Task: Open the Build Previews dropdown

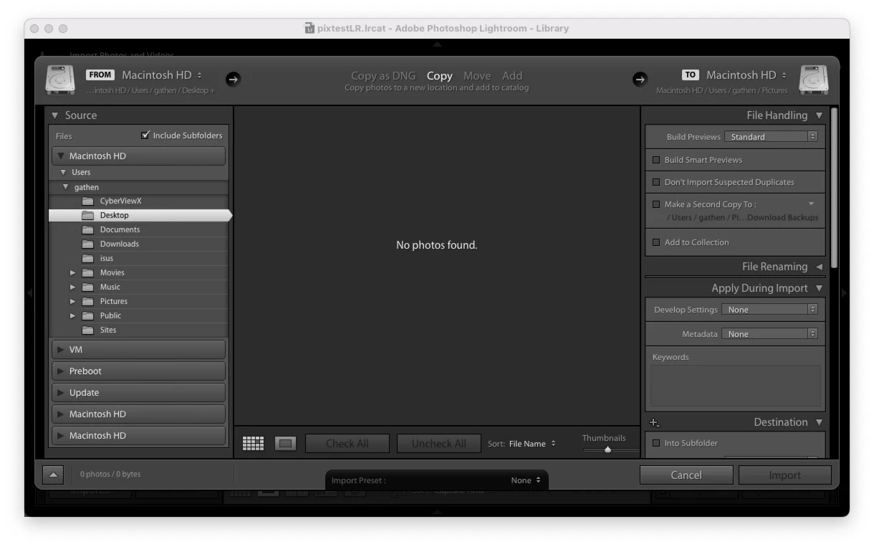Action: pos(771,136)
